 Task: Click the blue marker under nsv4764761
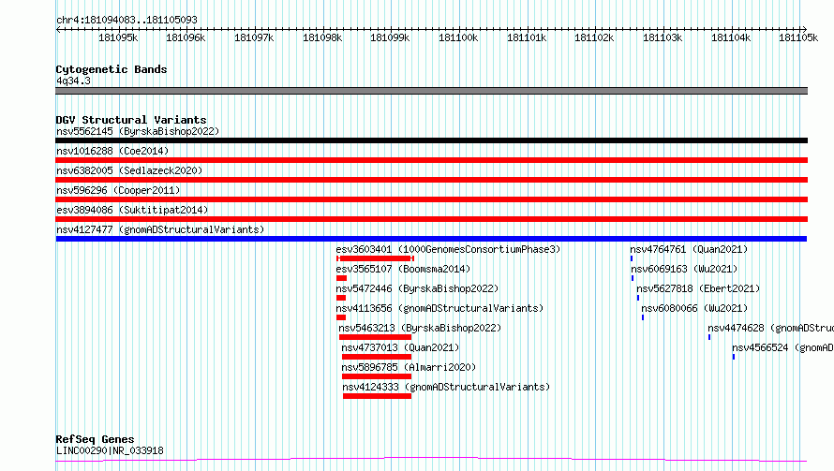coord(632,258)
